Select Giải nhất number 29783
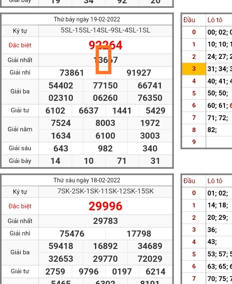The image size is (232, 284). 105,221
